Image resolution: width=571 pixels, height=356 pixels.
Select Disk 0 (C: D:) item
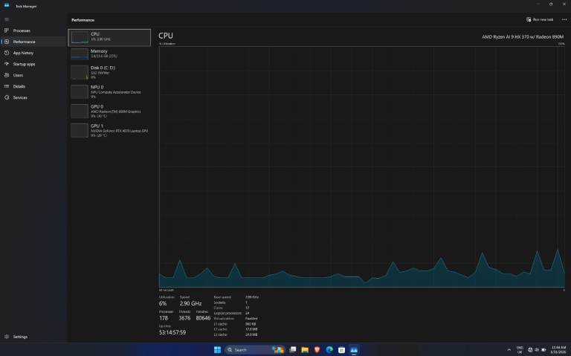point(109,72)
